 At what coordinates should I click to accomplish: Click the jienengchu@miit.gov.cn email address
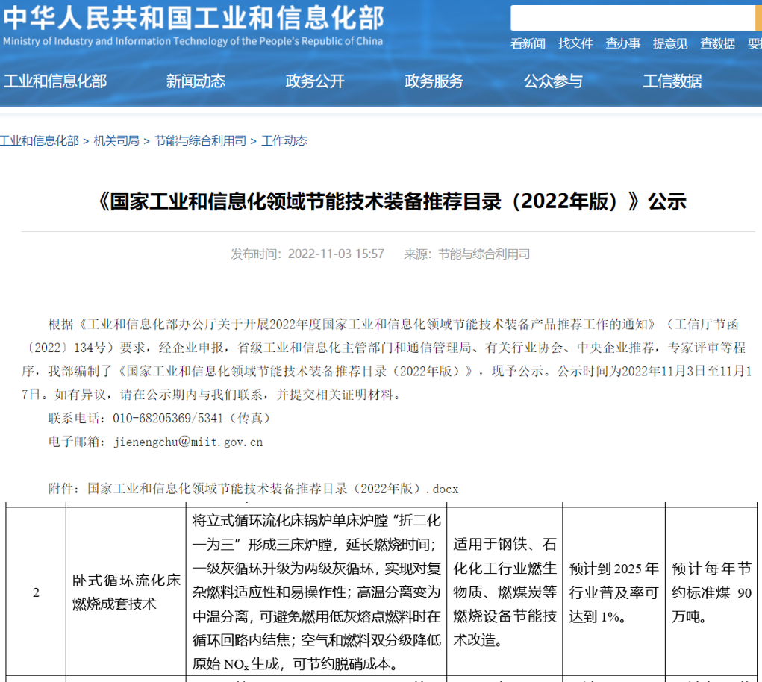(x=187, y=442)
